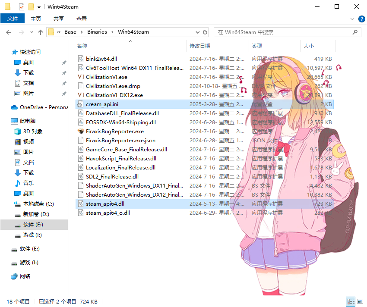The height and width of the screenshot is (307, 367).
Task: Switch to the 主页 ribbon tab
Action: [x=36, y=19]
